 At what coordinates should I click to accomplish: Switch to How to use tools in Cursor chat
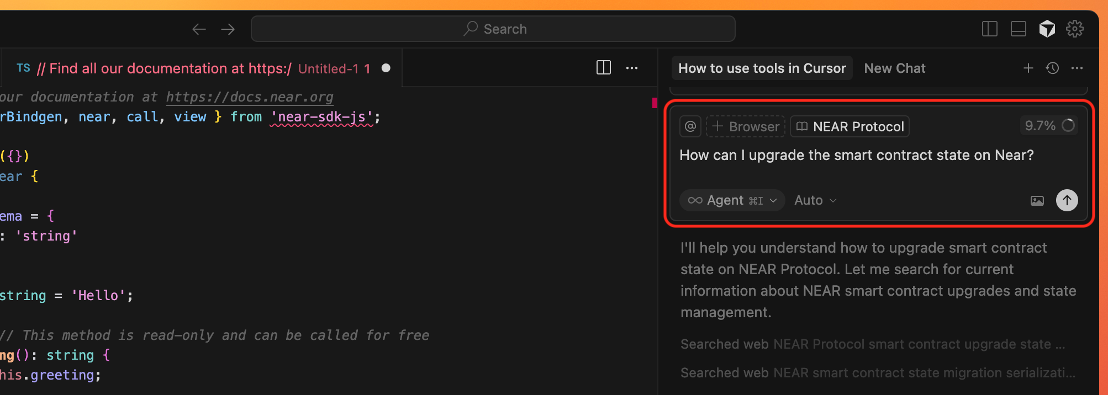(762, 68)
